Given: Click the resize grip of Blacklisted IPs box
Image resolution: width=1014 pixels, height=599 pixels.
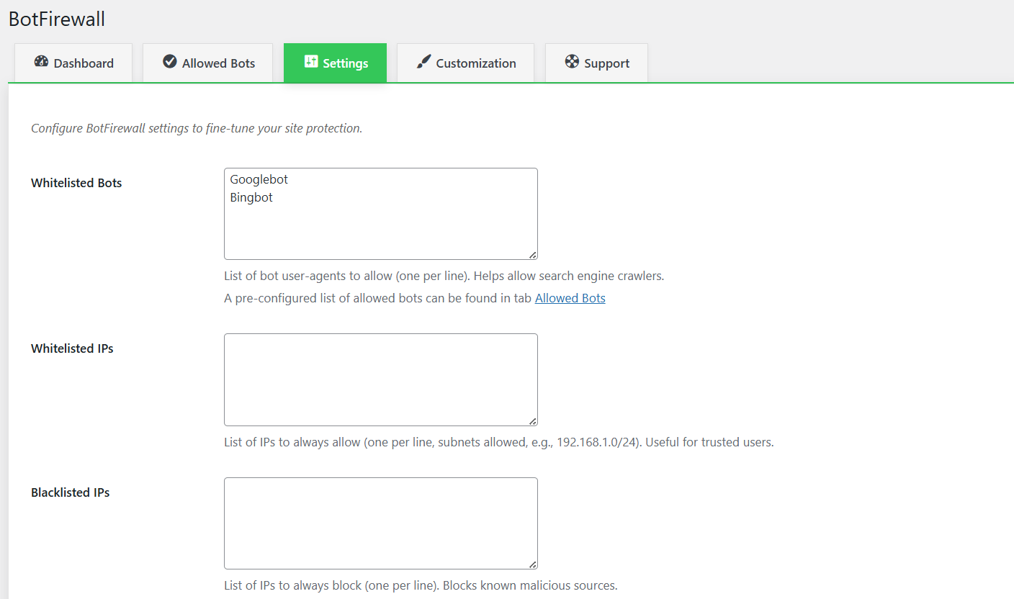Looking at the screenshot, I should click(532, 564).
